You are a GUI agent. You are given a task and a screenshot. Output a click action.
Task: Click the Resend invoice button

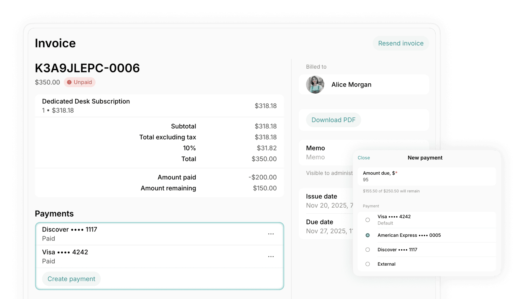point(401,43)
